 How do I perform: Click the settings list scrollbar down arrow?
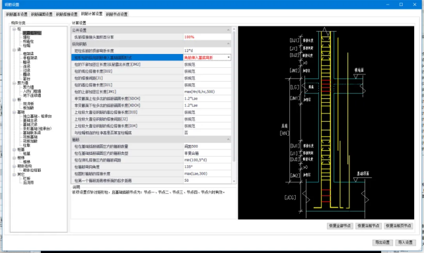(234, 181)
